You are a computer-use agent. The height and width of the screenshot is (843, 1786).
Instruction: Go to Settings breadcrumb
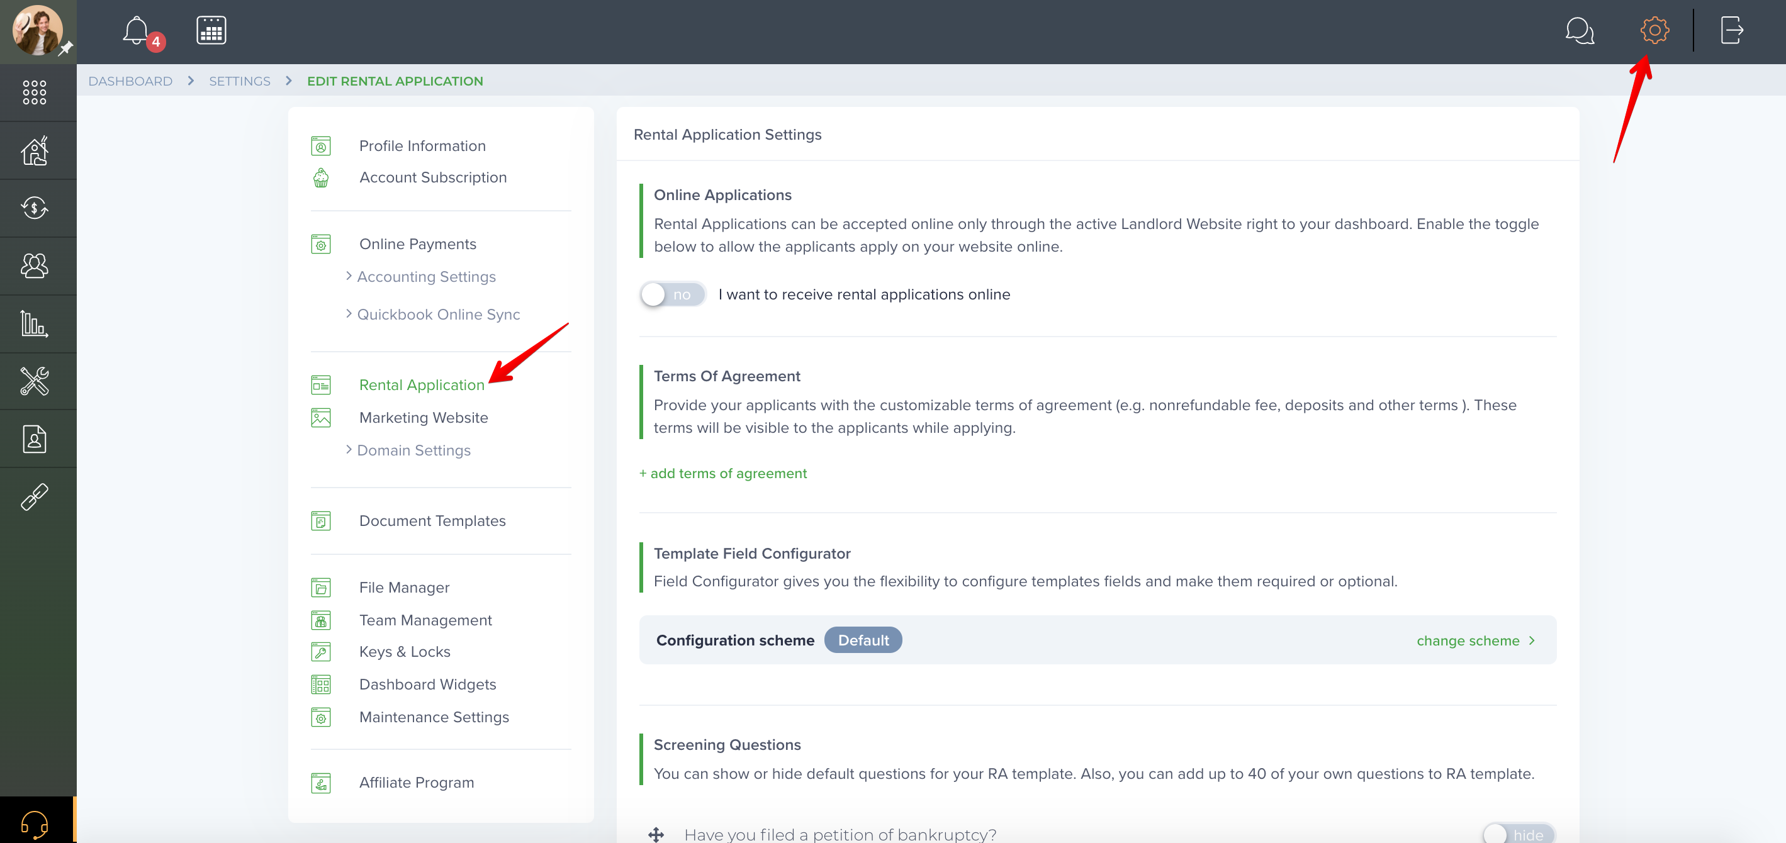point(240,81)
